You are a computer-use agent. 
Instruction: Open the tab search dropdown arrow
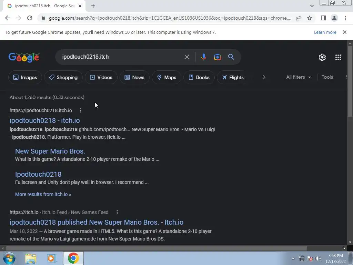click(312, 6)
